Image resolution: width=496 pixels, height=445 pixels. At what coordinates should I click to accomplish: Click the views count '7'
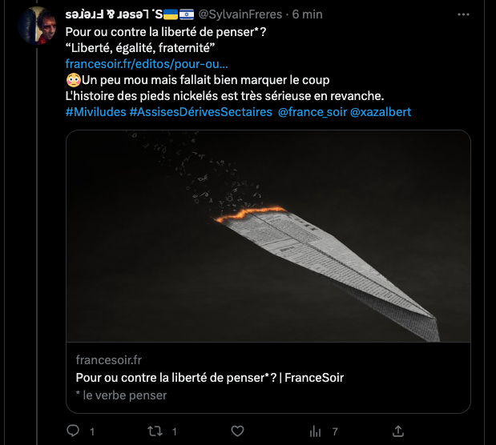point(336,431)
